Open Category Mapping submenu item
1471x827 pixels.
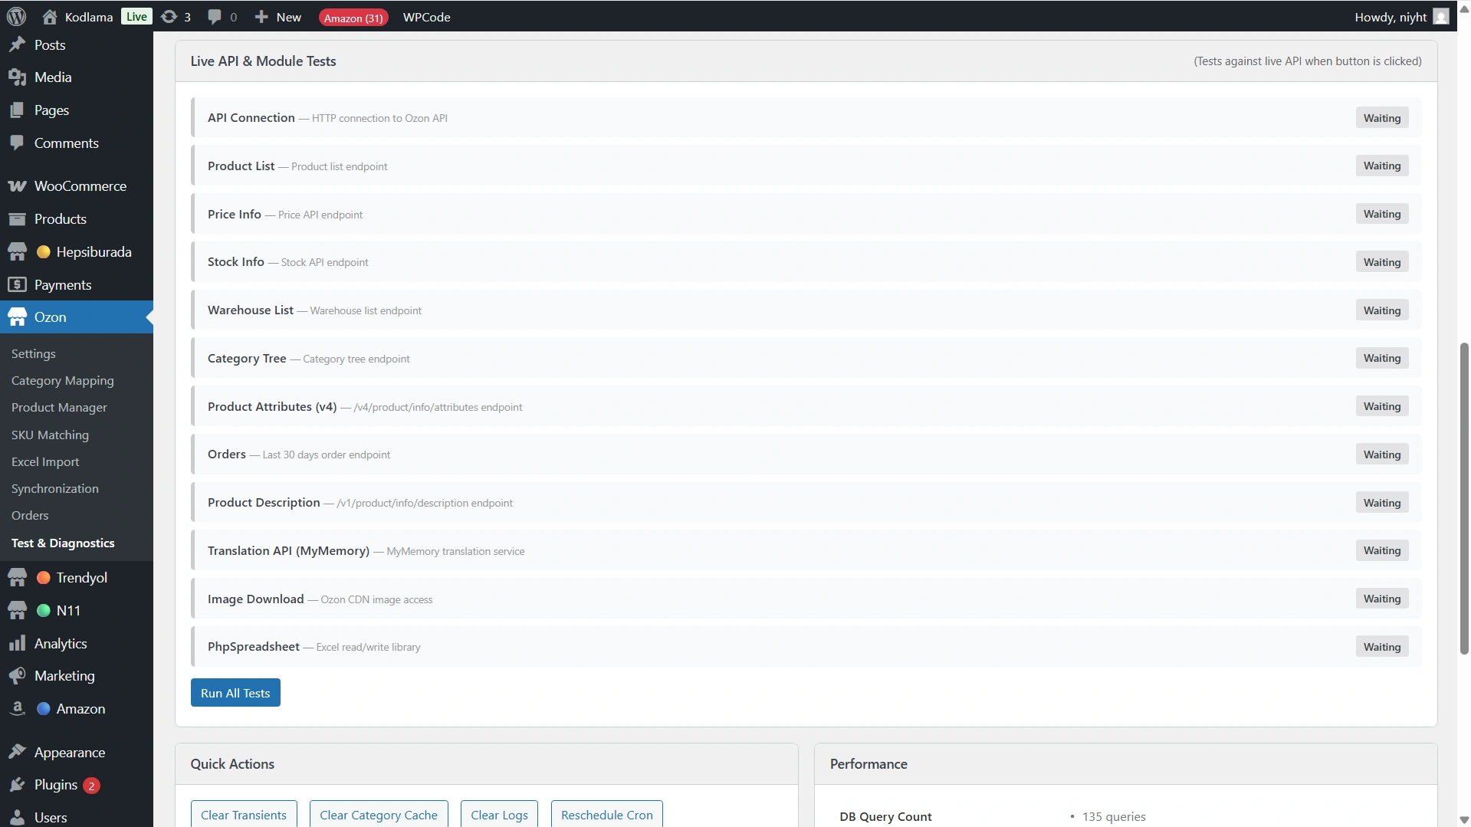[x=62, y=381]
